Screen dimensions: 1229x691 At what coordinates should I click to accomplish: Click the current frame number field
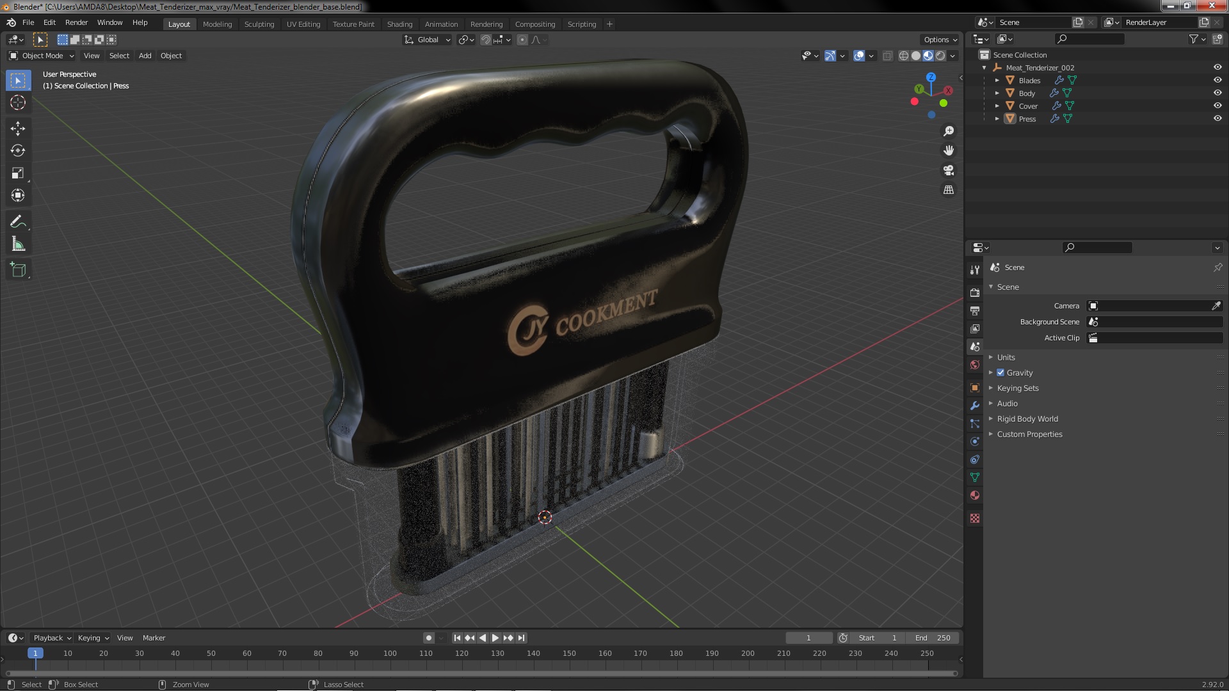pyautogui.click(x=809, y=638)
